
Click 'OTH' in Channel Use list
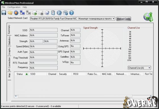click(x=129, y=60)
